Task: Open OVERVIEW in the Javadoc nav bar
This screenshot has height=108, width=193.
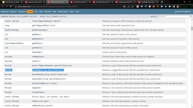Action: (x=5, y=12)
